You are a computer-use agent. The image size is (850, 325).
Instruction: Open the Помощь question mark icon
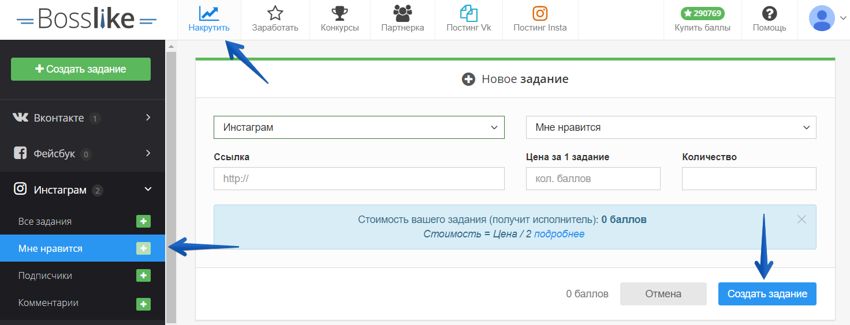(x=769, y=13)
